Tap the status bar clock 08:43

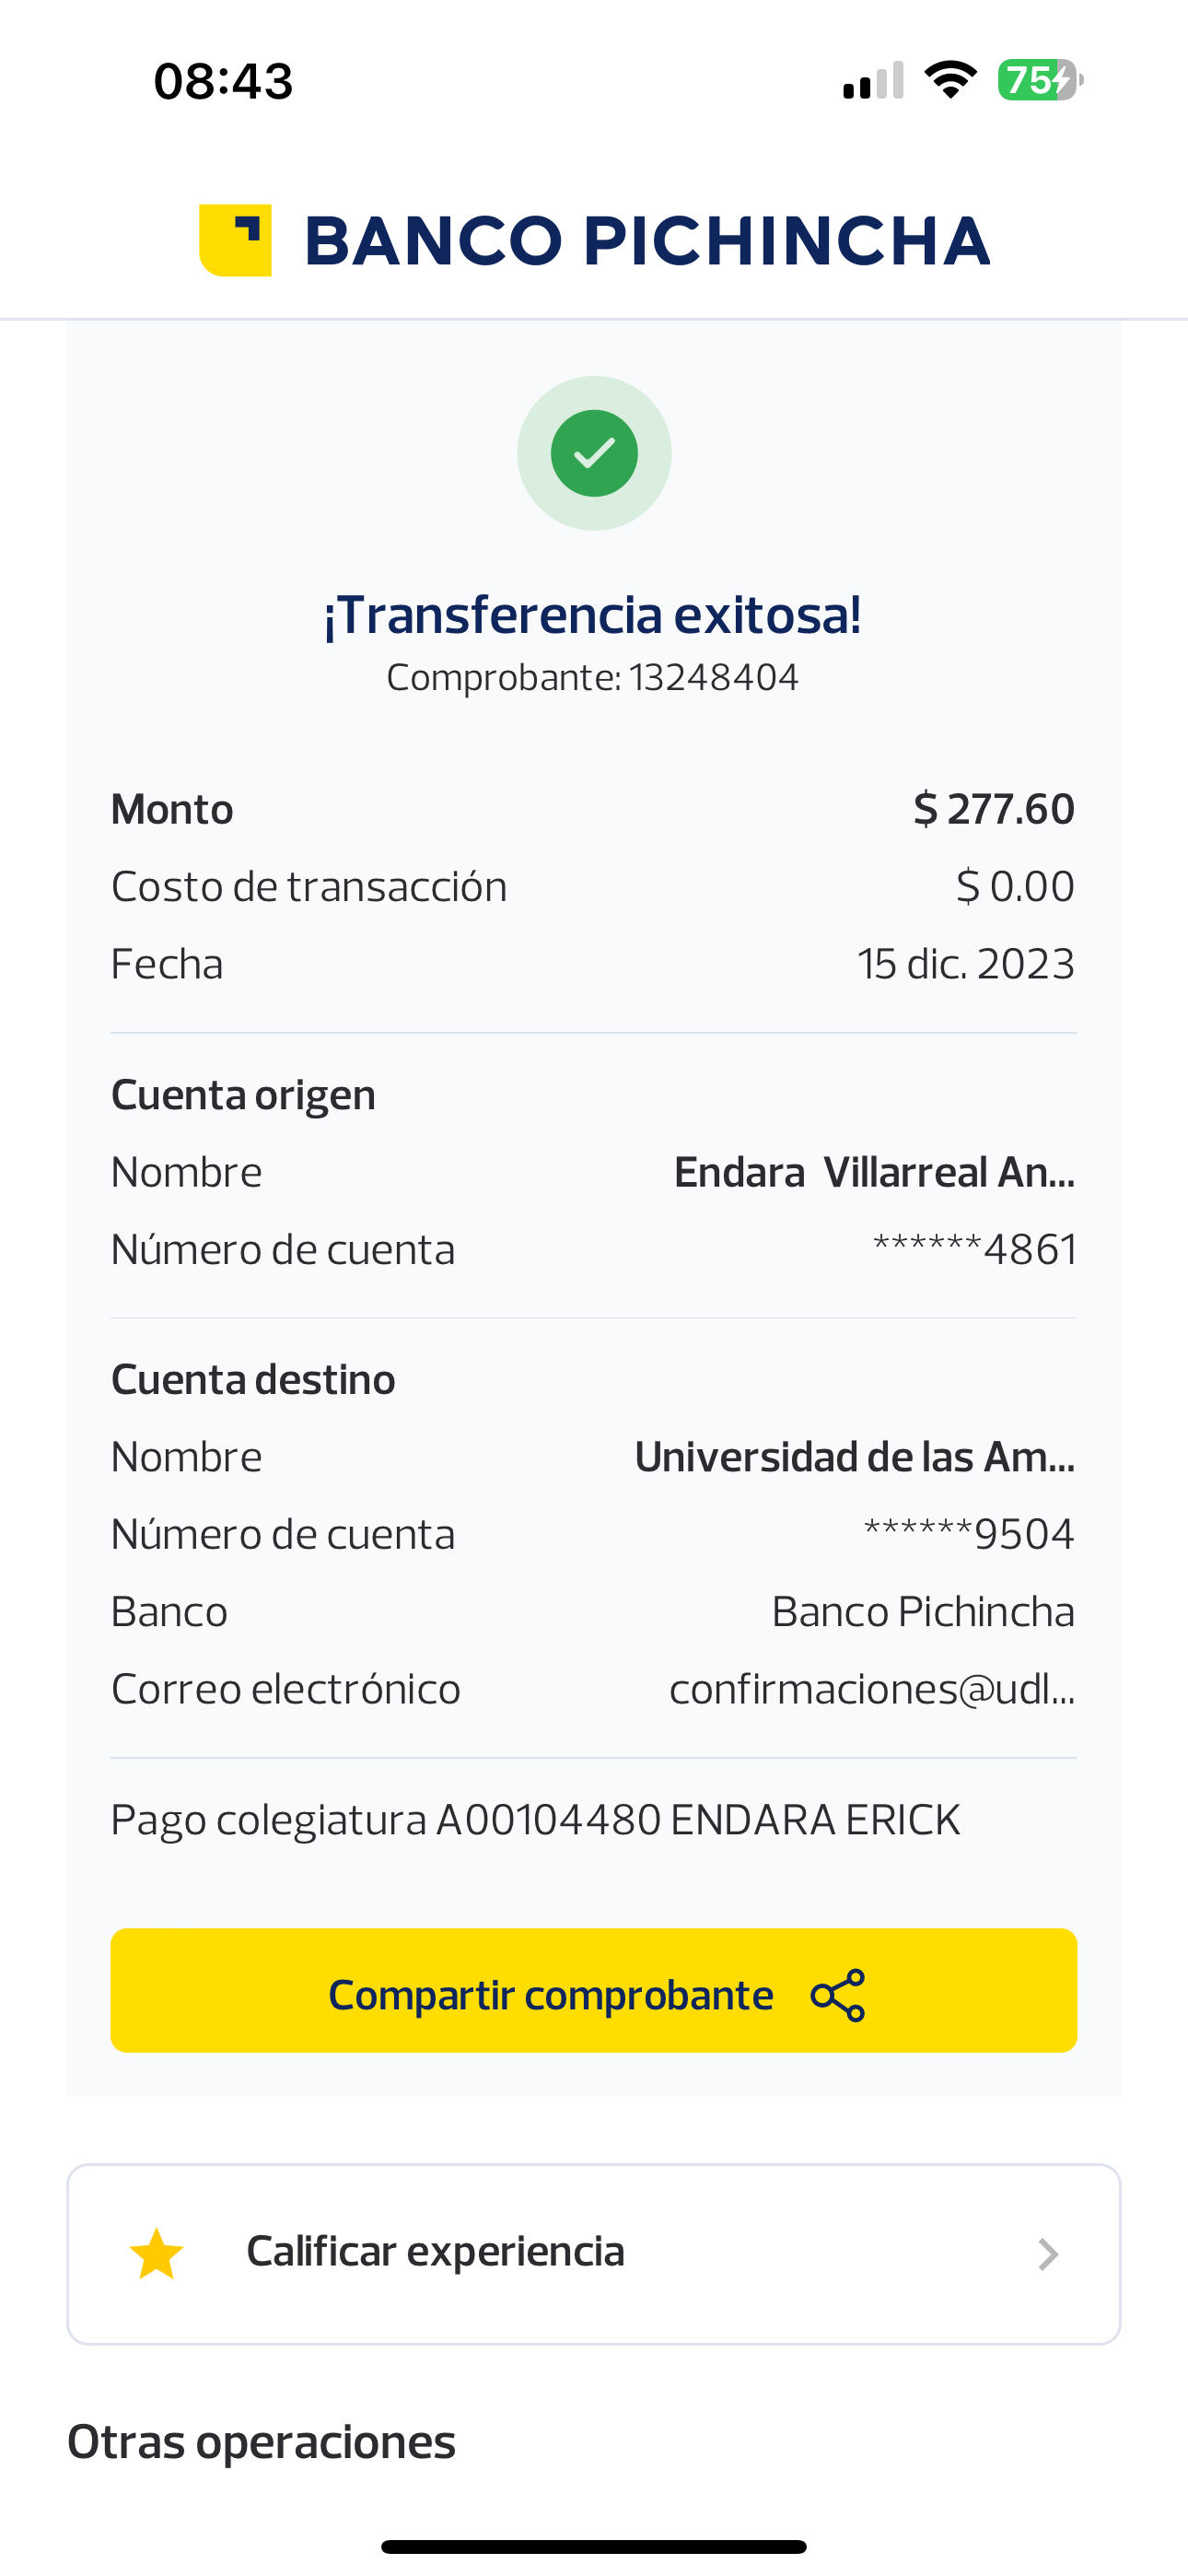click(223, 81)
